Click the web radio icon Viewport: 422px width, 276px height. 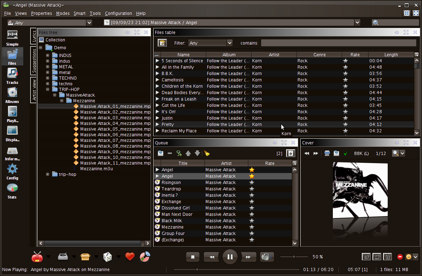click(37, 257)
